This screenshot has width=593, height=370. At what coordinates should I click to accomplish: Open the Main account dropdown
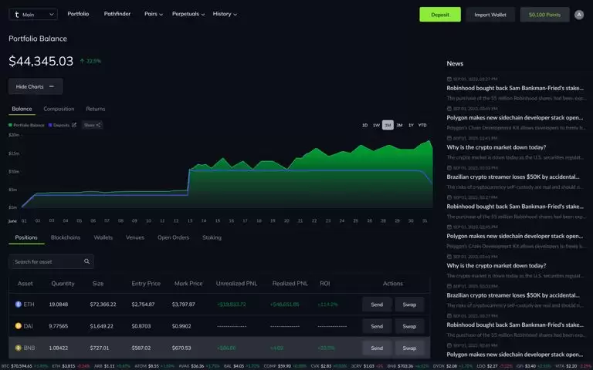point(33,15)
